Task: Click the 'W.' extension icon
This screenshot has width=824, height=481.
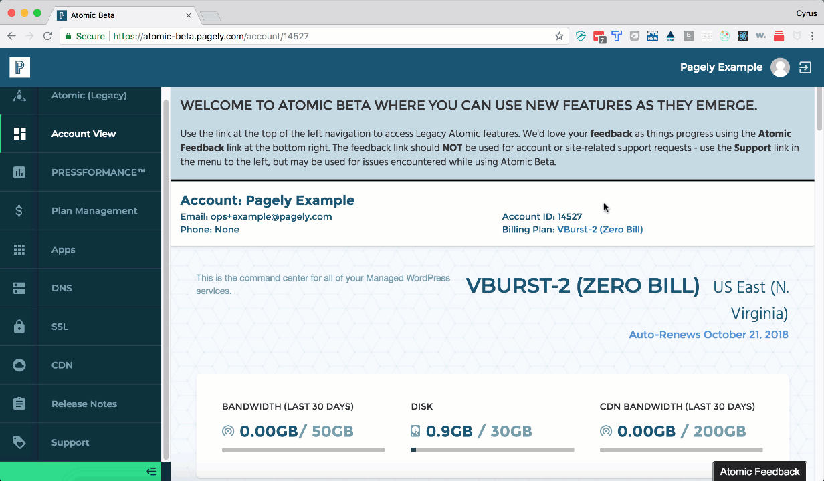Action: pos(760,36)
